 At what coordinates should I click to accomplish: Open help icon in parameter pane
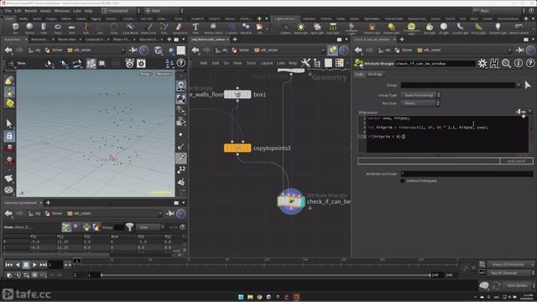click(530, 64)
